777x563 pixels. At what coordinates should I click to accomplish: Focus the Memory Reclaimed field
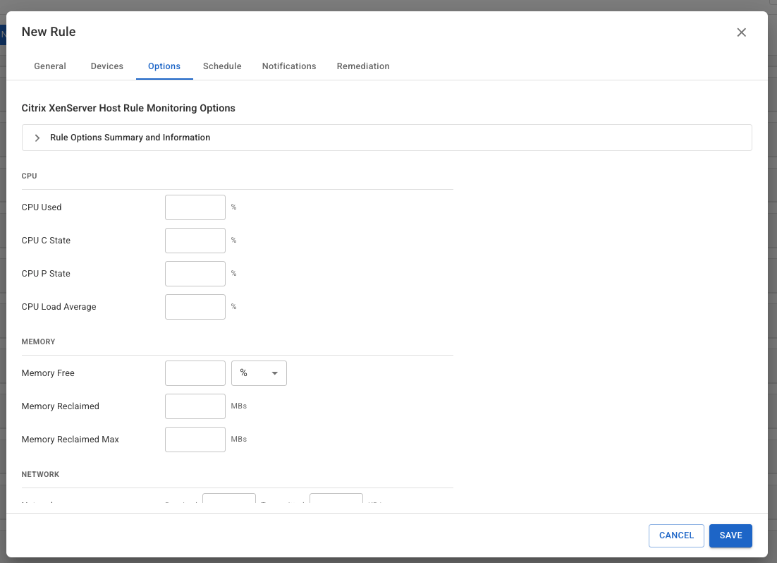pos(195,406)
